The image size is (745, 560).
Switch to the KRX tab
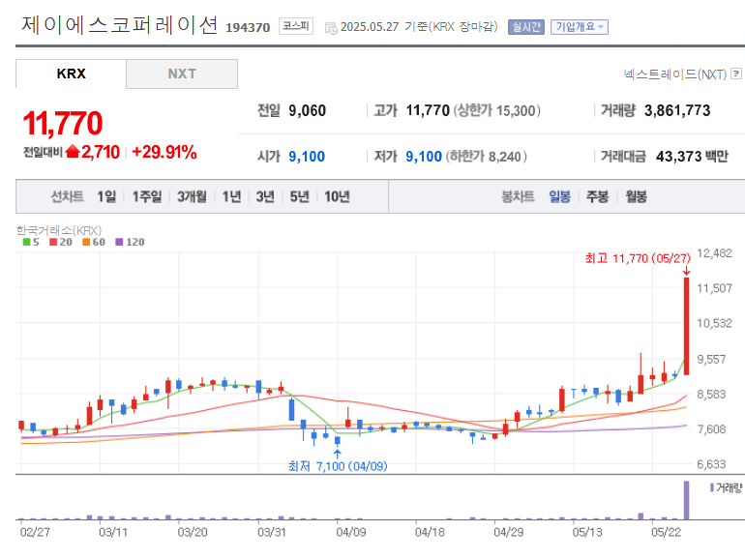71,74
